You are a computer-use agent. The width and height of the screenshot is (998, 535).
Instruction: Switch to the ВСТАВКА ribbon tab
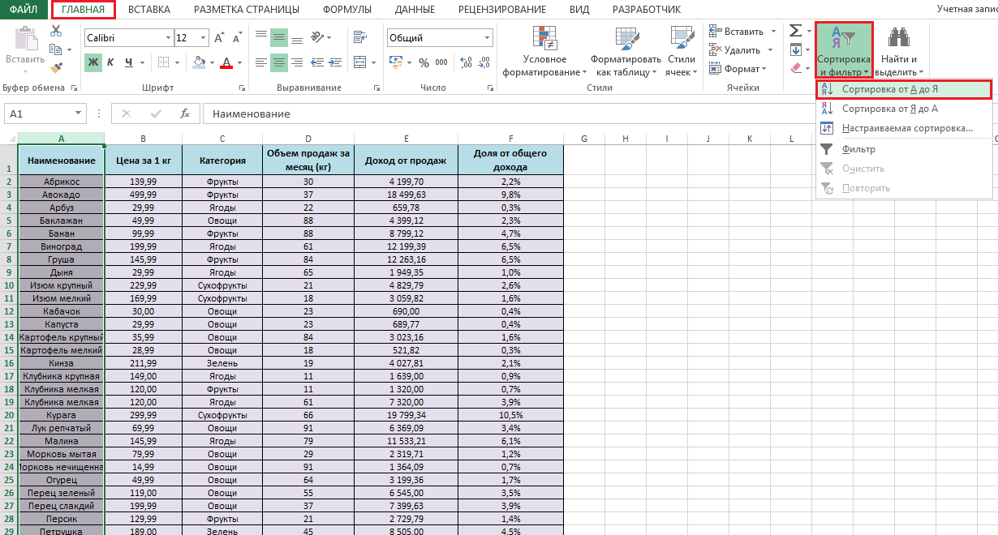(149, 10)
